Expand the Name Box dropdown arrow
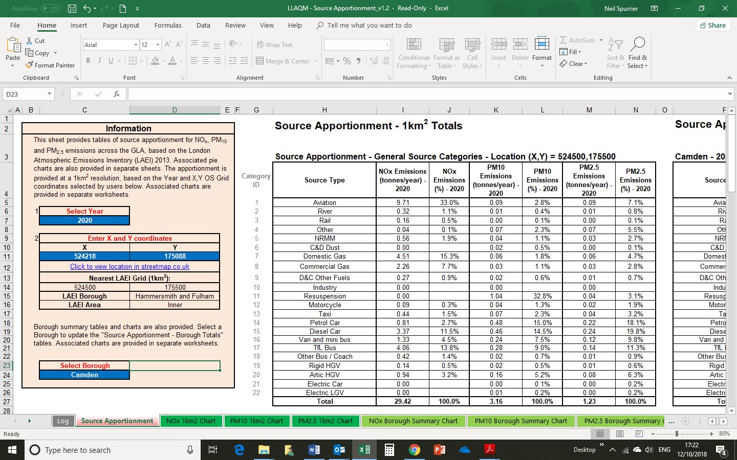 pos(49,94)
